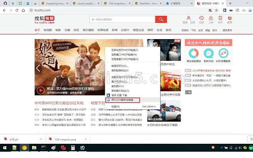Click the 上传 upload icon
This screenshot has height=158, width=253.
211,18
